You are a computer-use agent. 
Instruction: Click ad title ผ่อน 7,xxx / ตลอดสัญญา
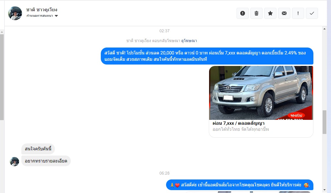[238, 123]
